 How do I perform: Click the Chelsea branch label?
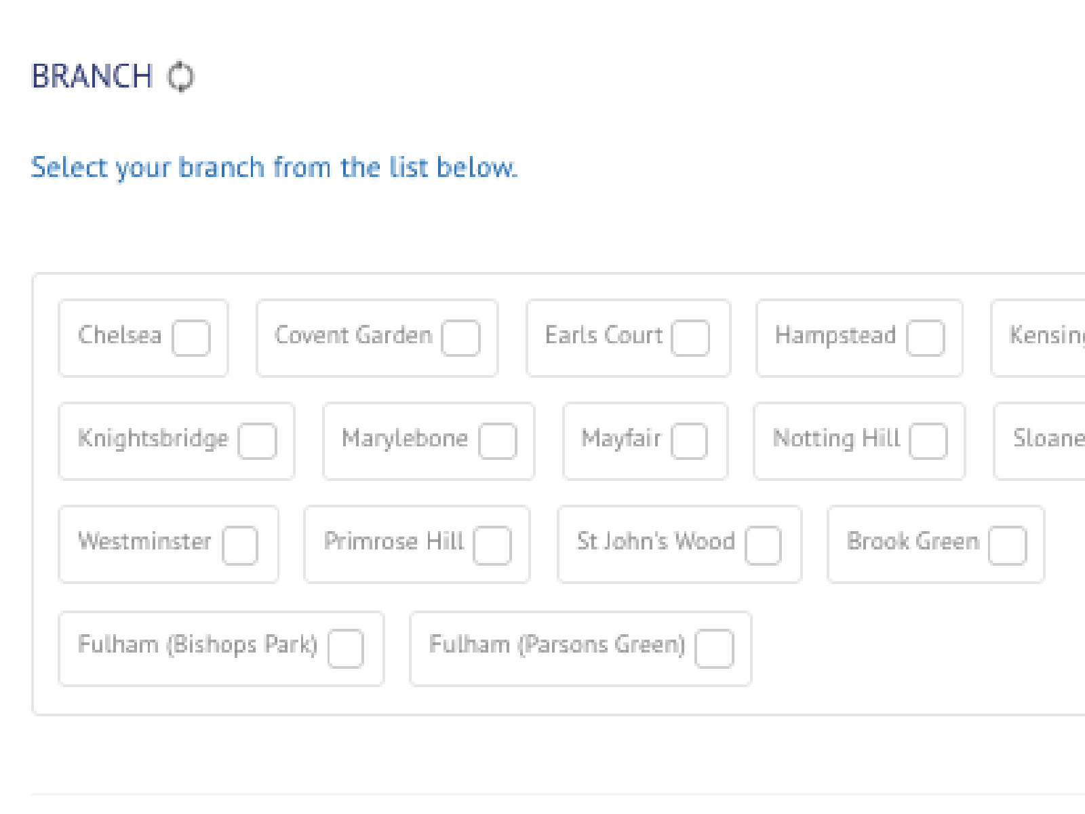(x=120, y=335)
